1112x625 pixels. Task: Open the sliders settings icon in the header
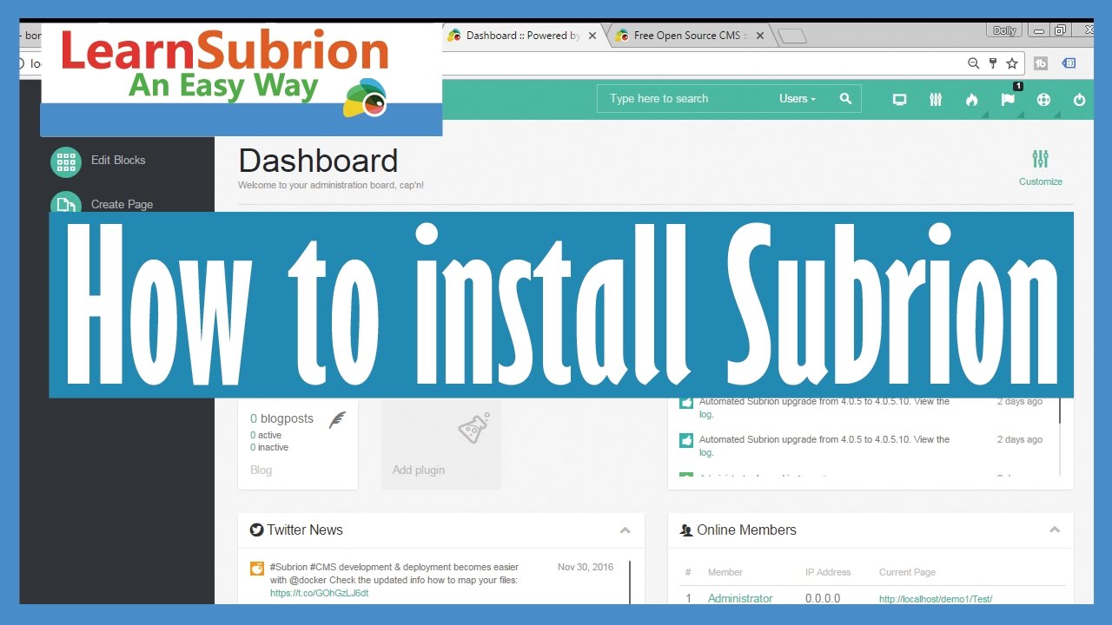(936, 100)
